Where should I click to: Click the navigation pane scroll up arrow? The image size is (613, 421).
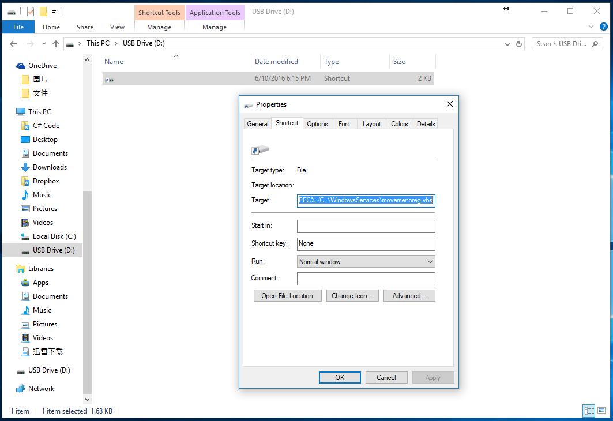87,60
